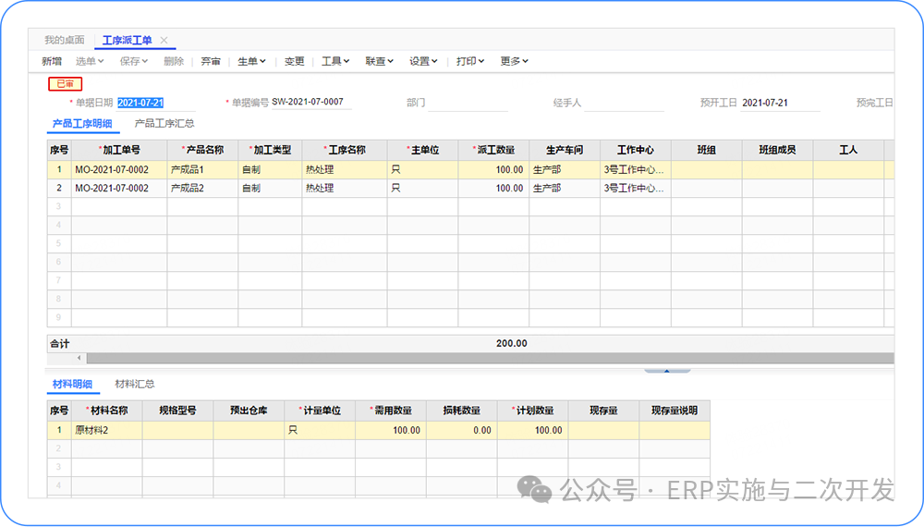The width and height of the screenshot is (924, 527).
Task: Click the horizontal scrollbar left arrow
Action: pyautogui.click(x=79, y=358)
